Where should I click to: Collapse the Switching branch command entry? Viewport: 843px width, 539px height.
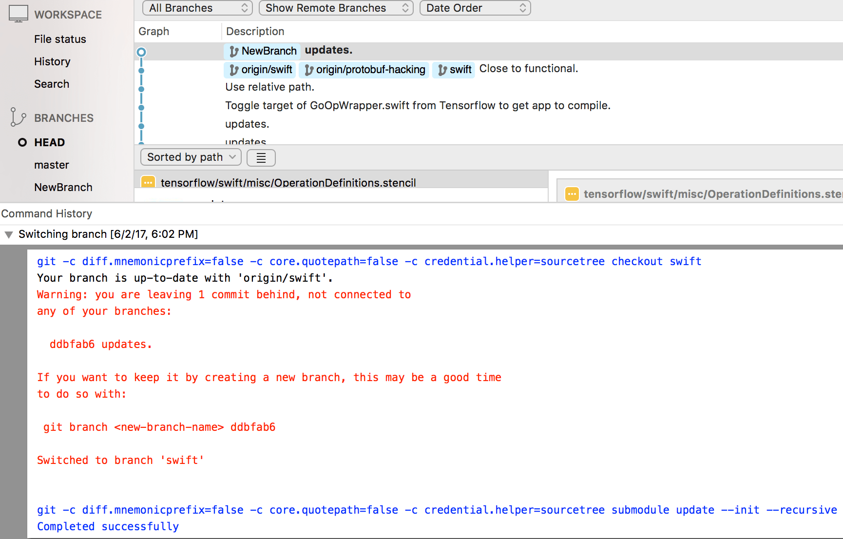(x=9, y=234)
